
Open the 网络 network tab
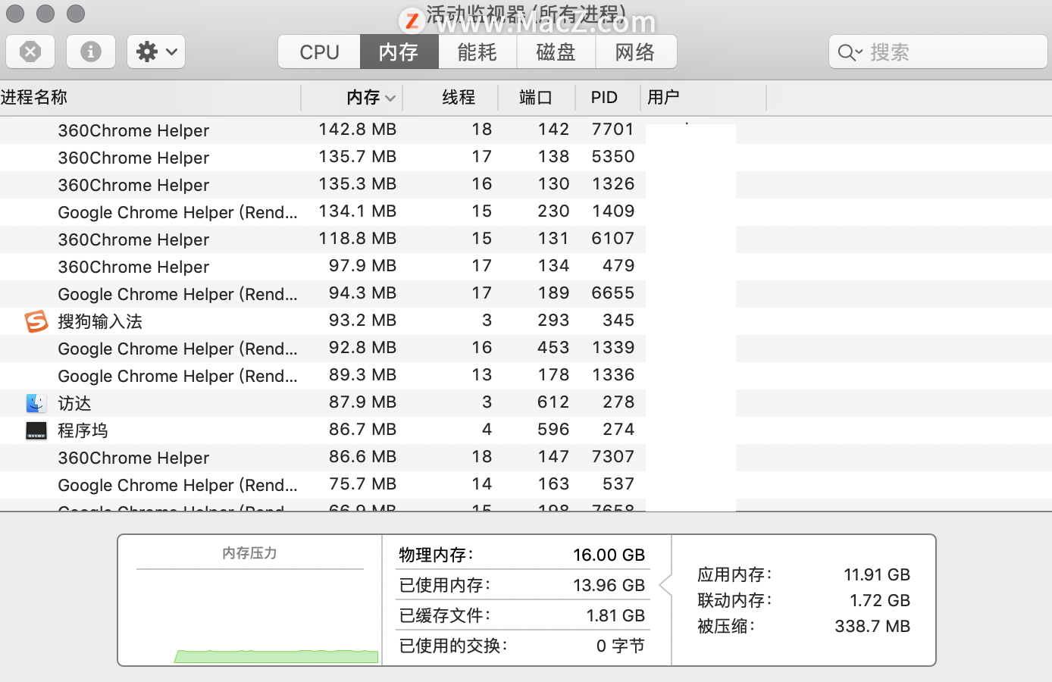click(x=635, y=52)
